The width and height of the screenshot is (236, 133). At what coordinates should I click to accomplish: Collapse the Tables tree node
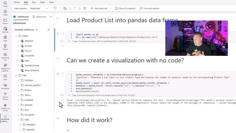click(16, 36)
